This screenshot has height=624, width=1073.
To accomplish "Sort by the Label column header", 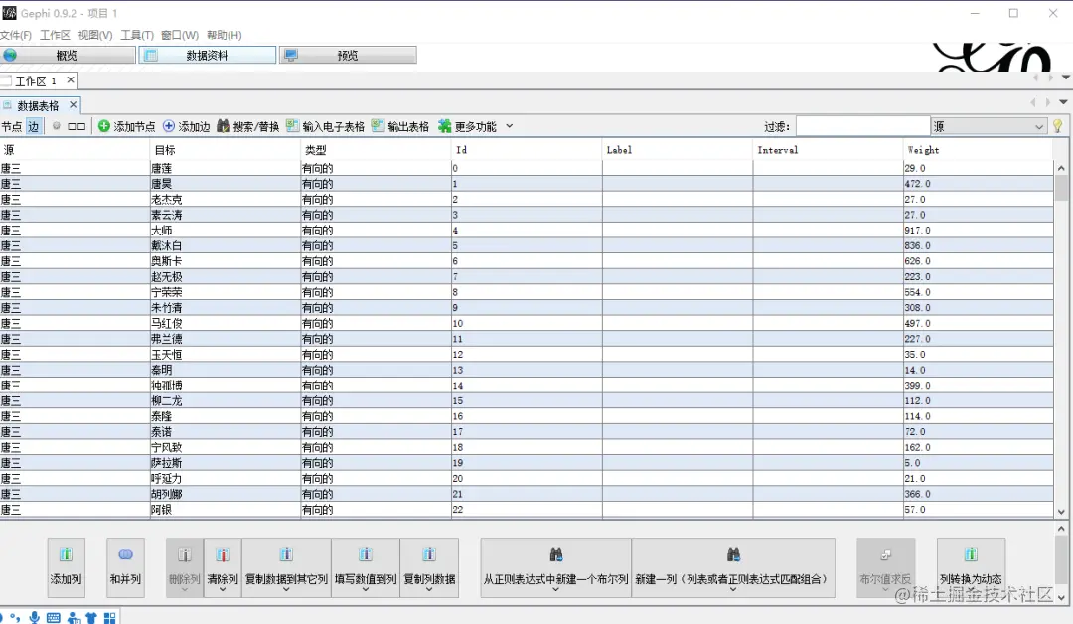I will pos(677,150).
